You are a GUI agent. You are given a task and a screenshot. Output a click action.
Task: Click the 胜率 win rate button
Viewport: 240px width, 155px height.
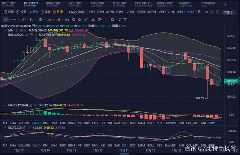click(58, 12)
